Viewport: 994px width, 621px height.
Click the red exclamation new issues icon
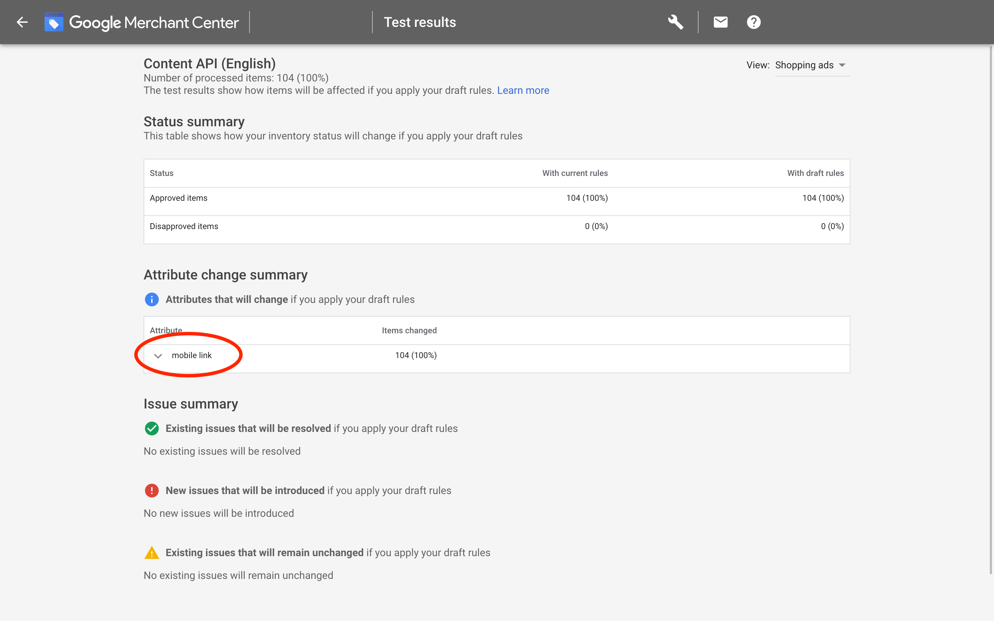152,490
